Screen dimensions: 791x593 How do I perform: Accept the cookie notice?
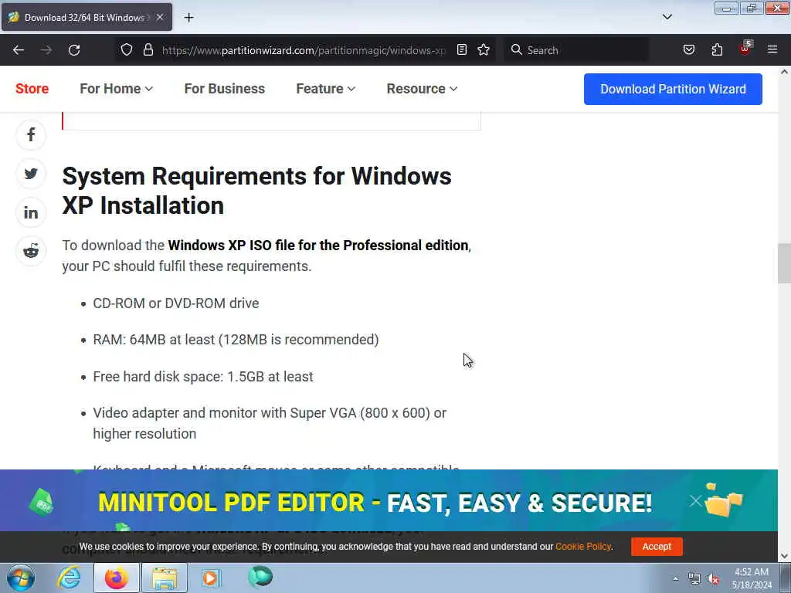[657, 547]
